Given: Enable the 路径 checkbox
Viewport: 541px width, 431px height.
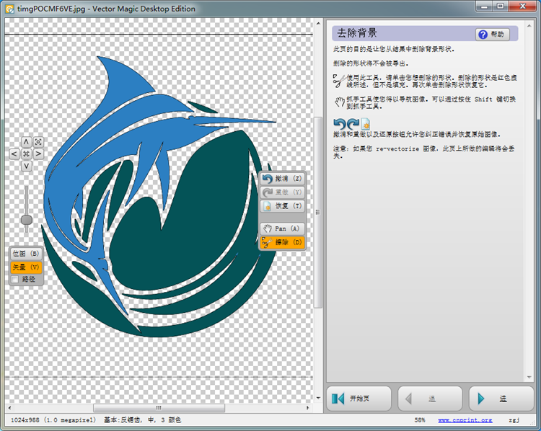Looking at the screenshot, I should pos(15,279).
